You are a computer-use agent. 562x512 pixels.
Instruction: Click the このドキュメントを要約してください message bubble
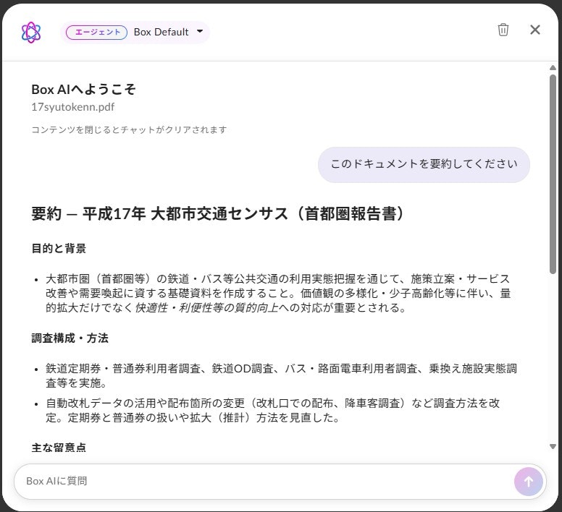click(424, 165)
